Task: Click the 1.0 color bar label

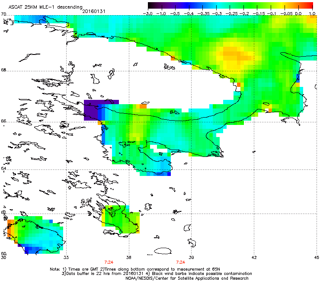Action: 312,14
